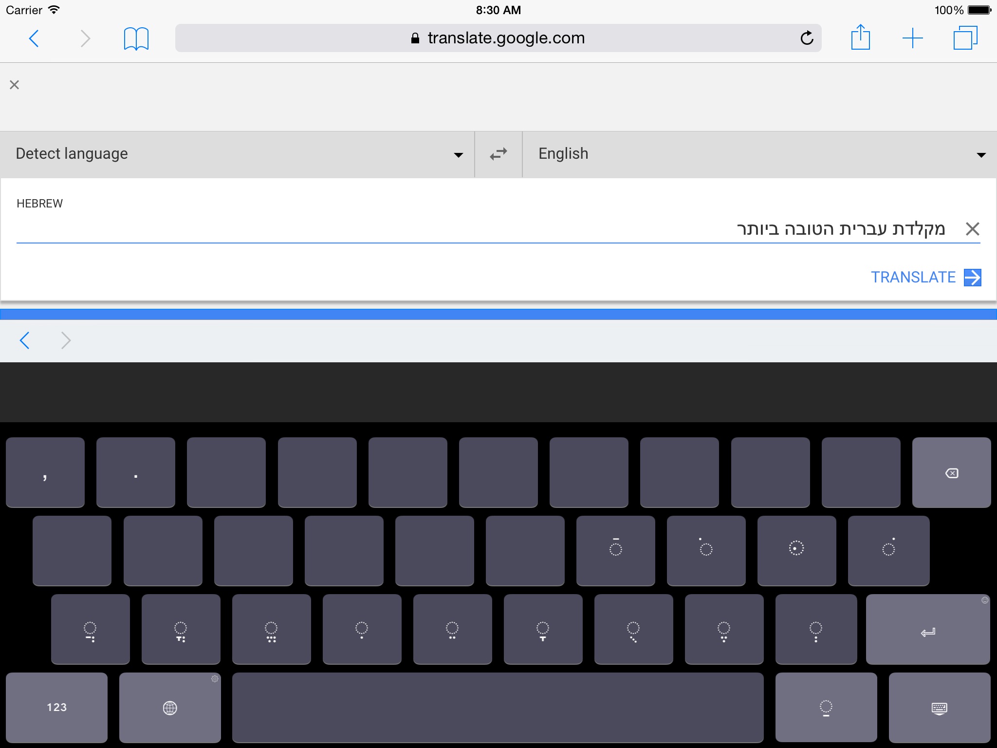Dismiss the banner with the X
Image resolution: width=997 pixels, height=748 pixels.
point(15,85)
